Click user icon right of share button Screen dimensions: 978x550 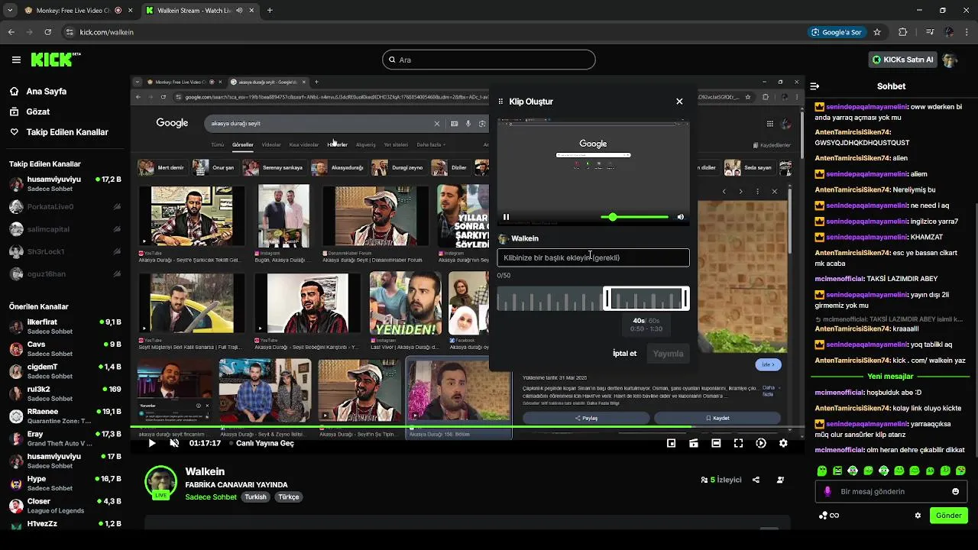tap(780, 480)
